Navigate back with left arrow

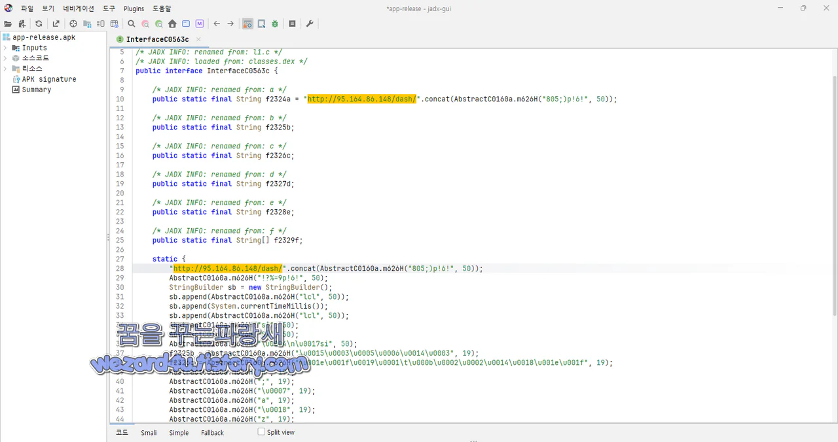click(217, 24)
